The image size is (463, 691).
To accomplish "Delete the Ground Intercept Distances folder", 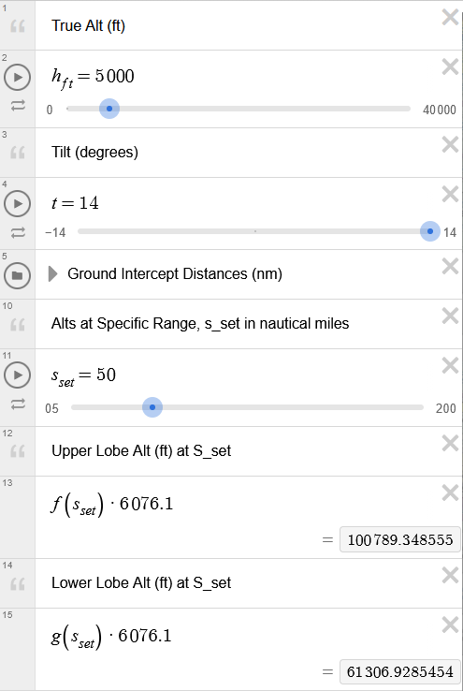I will (450, 266).
